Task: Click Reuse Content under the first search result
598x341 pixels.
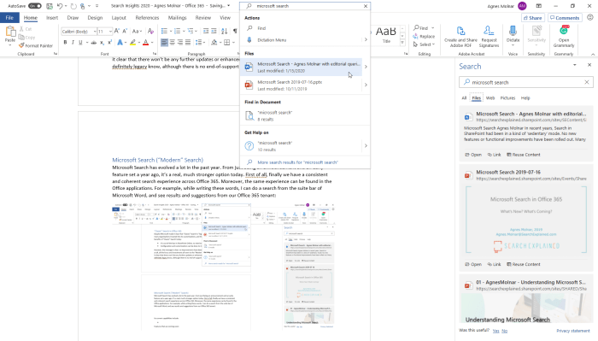Action: pyautogui.click(x=523, y=155)
